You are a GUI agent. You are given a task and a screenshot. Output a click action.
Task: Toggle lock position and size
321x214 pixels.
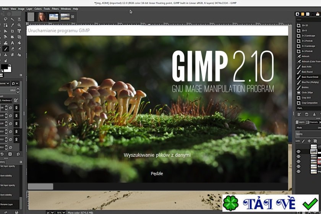pos(309,141)
